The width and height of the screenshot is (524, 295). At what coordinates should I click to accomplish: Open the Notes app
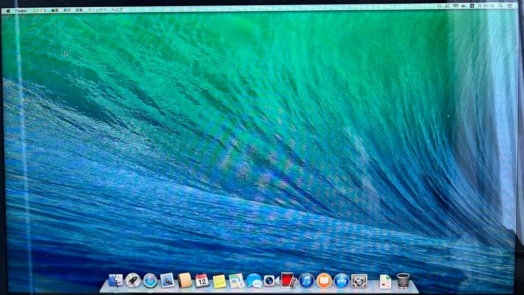[x=220, y=280]
